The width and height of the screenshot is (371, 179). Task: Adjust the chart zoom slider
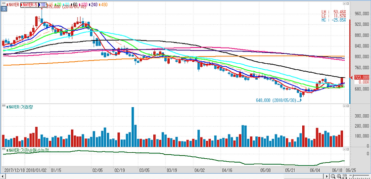point(359,176)
